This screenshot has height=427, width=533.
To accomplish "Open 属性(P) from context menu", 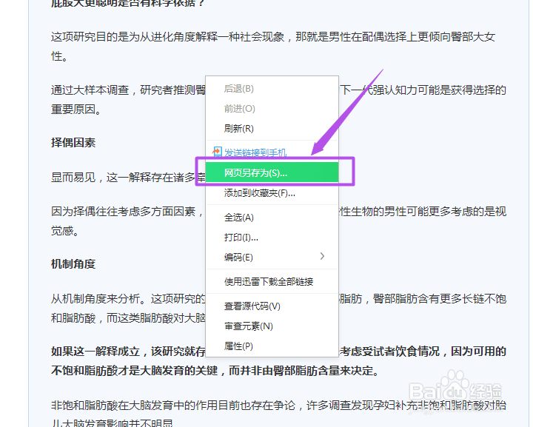I will click(x=272, y=346).
